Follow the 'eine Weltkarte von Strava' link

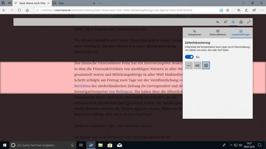click(x=120, y=137)
